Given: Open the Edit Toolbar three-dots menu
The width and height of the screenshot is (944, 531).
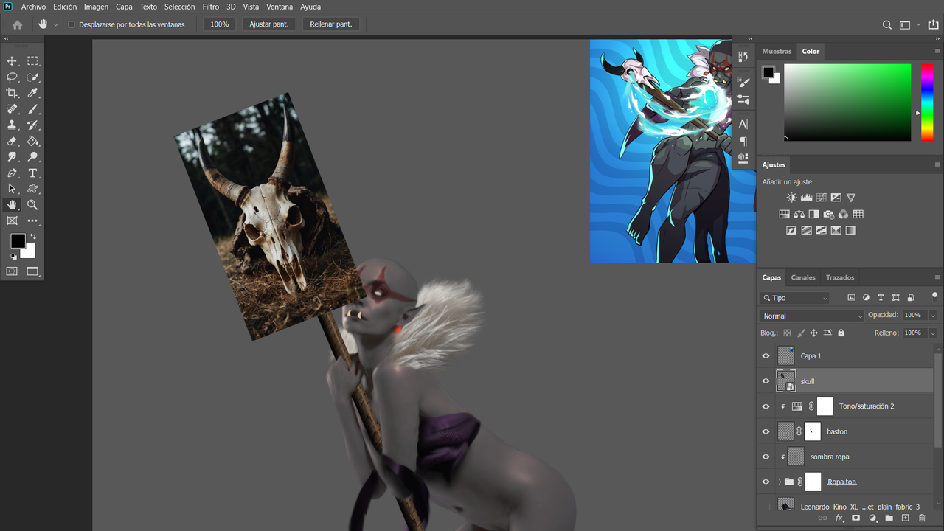Looking at the screenshot, I should (x=32, y=221).
